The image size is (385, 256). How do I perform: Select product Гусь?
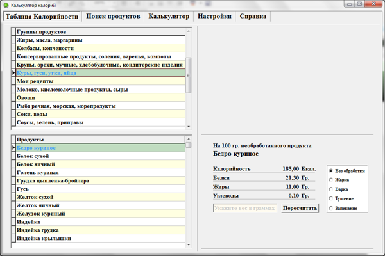101,189
